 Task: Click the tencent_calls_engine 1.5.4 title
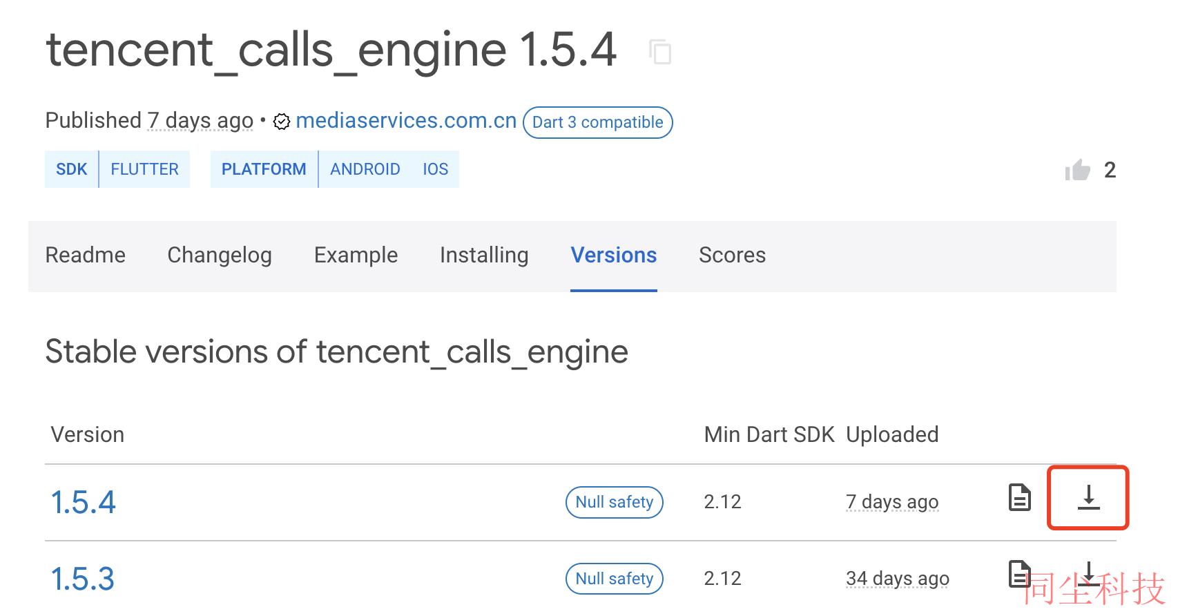tap(331, 50)
